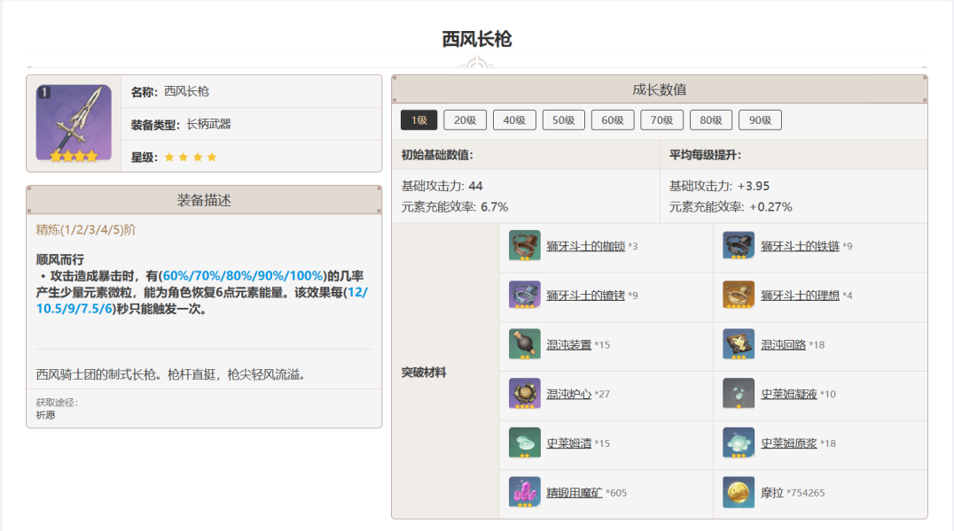The image size is (954, 531).
Task: Click the 西风长枪 weapon thumbnail image
Action: (74, 123)
